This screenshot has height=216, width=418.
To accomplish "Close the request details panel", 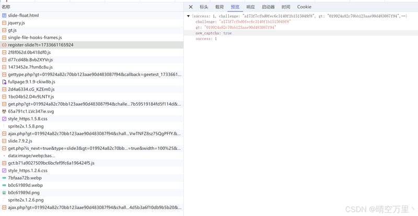I will point(191,7).
